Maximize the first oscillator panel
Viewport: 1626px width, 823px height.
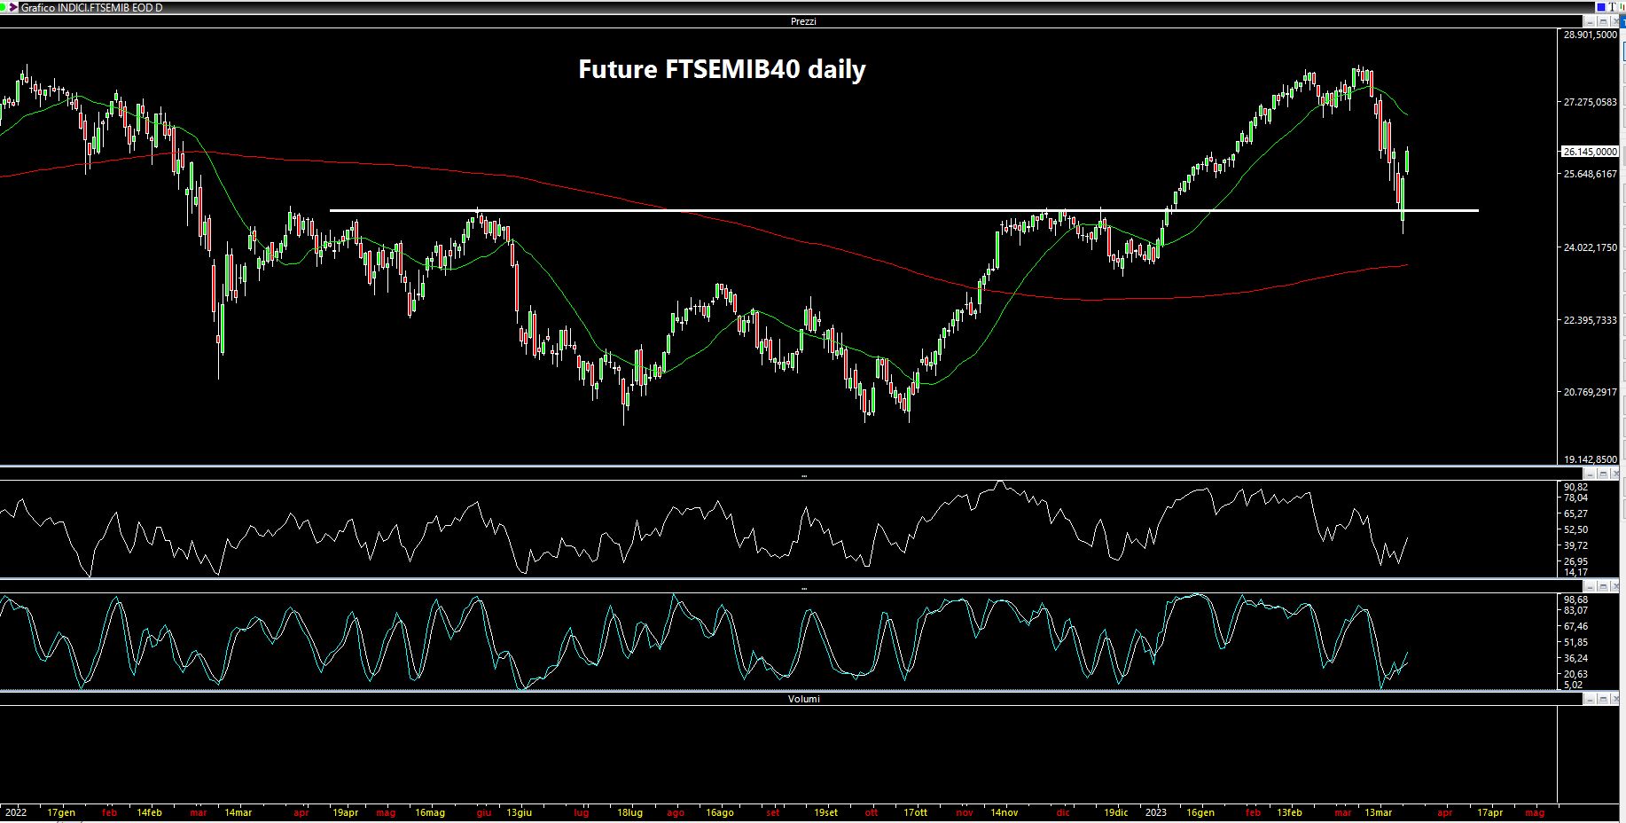pos(1603,475)
